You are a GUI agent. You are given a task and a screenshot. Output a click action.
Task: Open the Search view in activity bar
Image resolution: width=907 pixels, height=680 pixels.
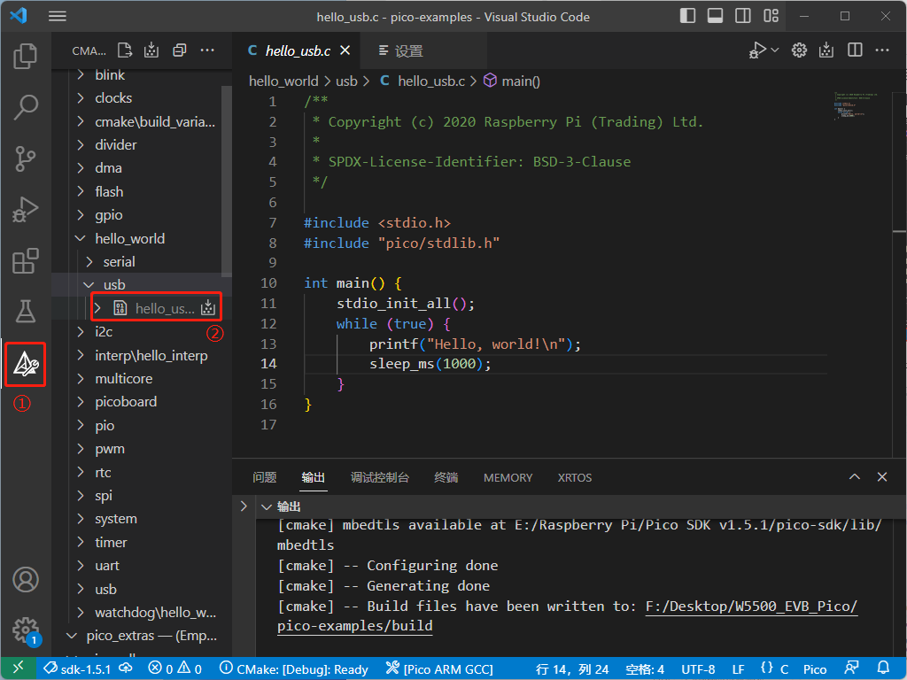click(x=26, y=108)
